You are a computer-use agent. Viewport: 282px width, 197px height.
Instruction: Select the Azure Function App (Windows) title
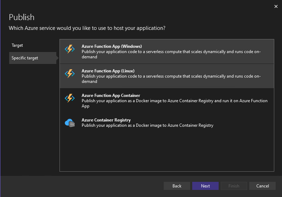point(112,46)
